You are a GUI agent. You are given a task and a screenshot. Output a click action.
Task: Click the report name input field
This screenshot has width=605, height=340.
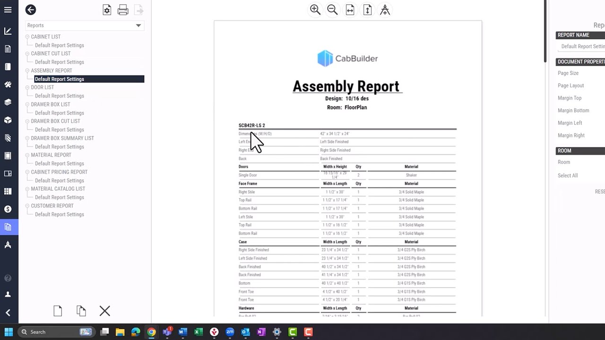[581, 46]
